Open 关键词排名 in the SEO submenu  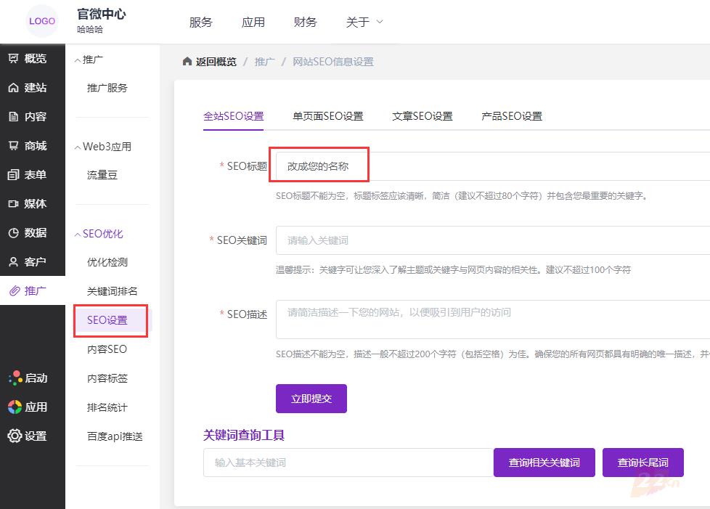tap(112, 291)
